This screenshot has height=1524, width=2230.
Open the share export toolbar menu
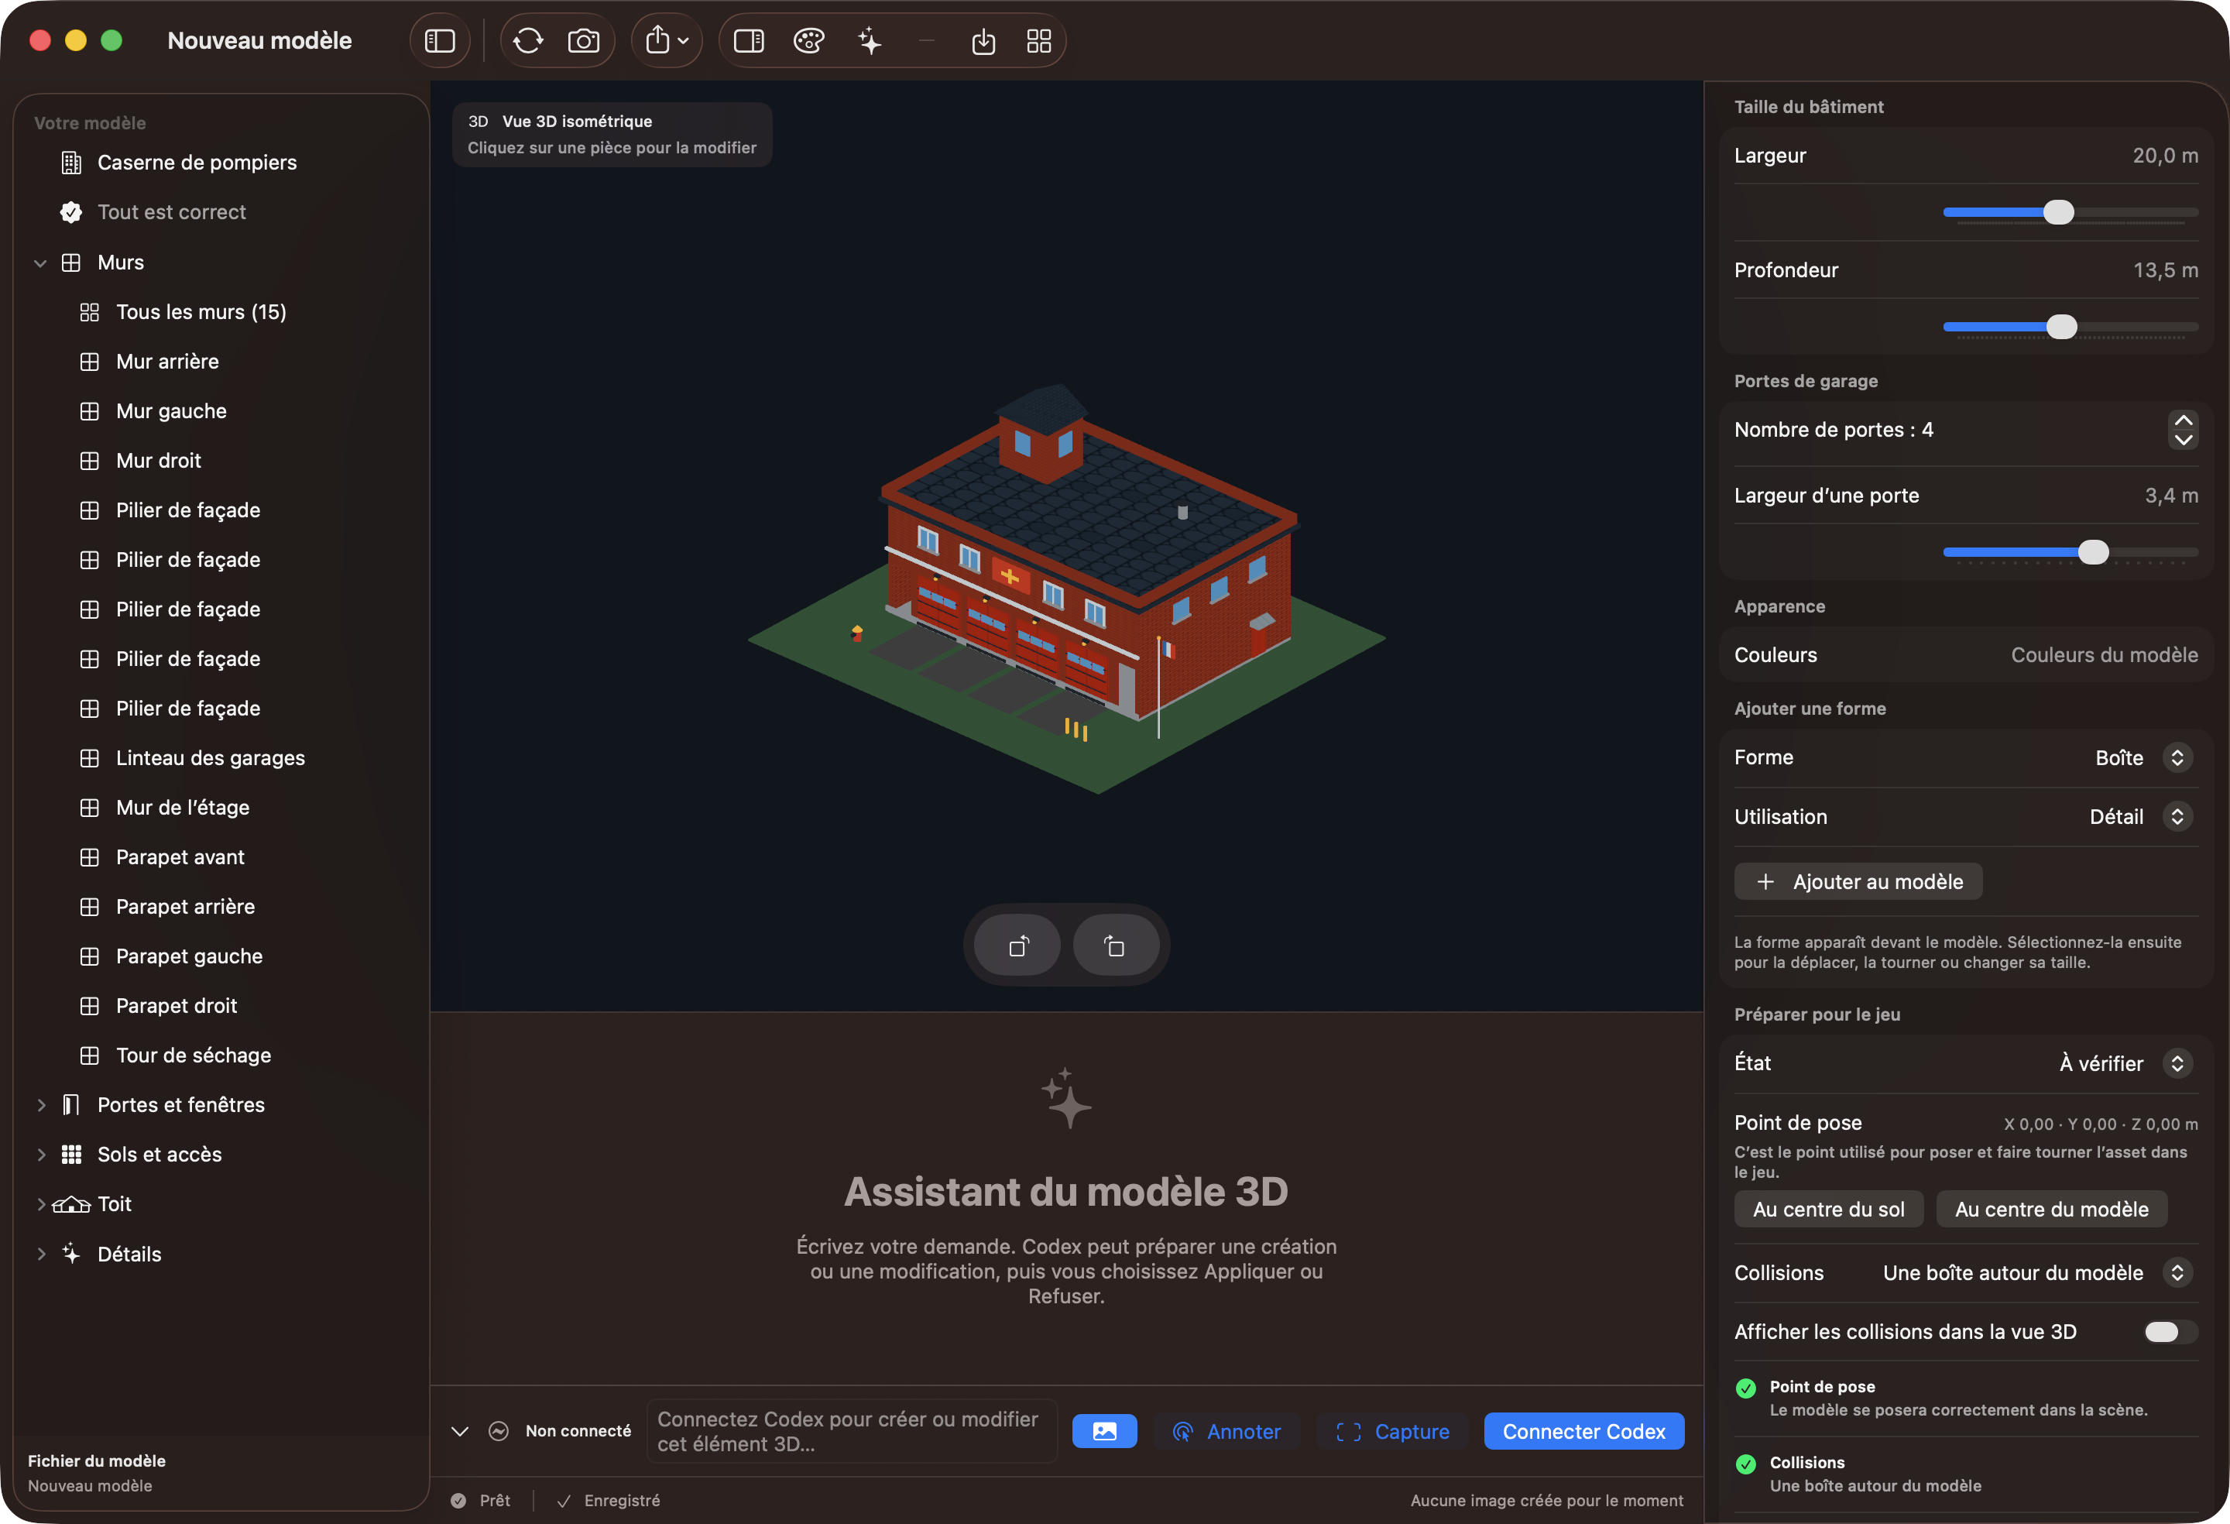(667, 41)
